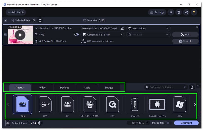Switch to the Popular tab
The width and height of the screenshot is (203, 130).
(20, 88)
